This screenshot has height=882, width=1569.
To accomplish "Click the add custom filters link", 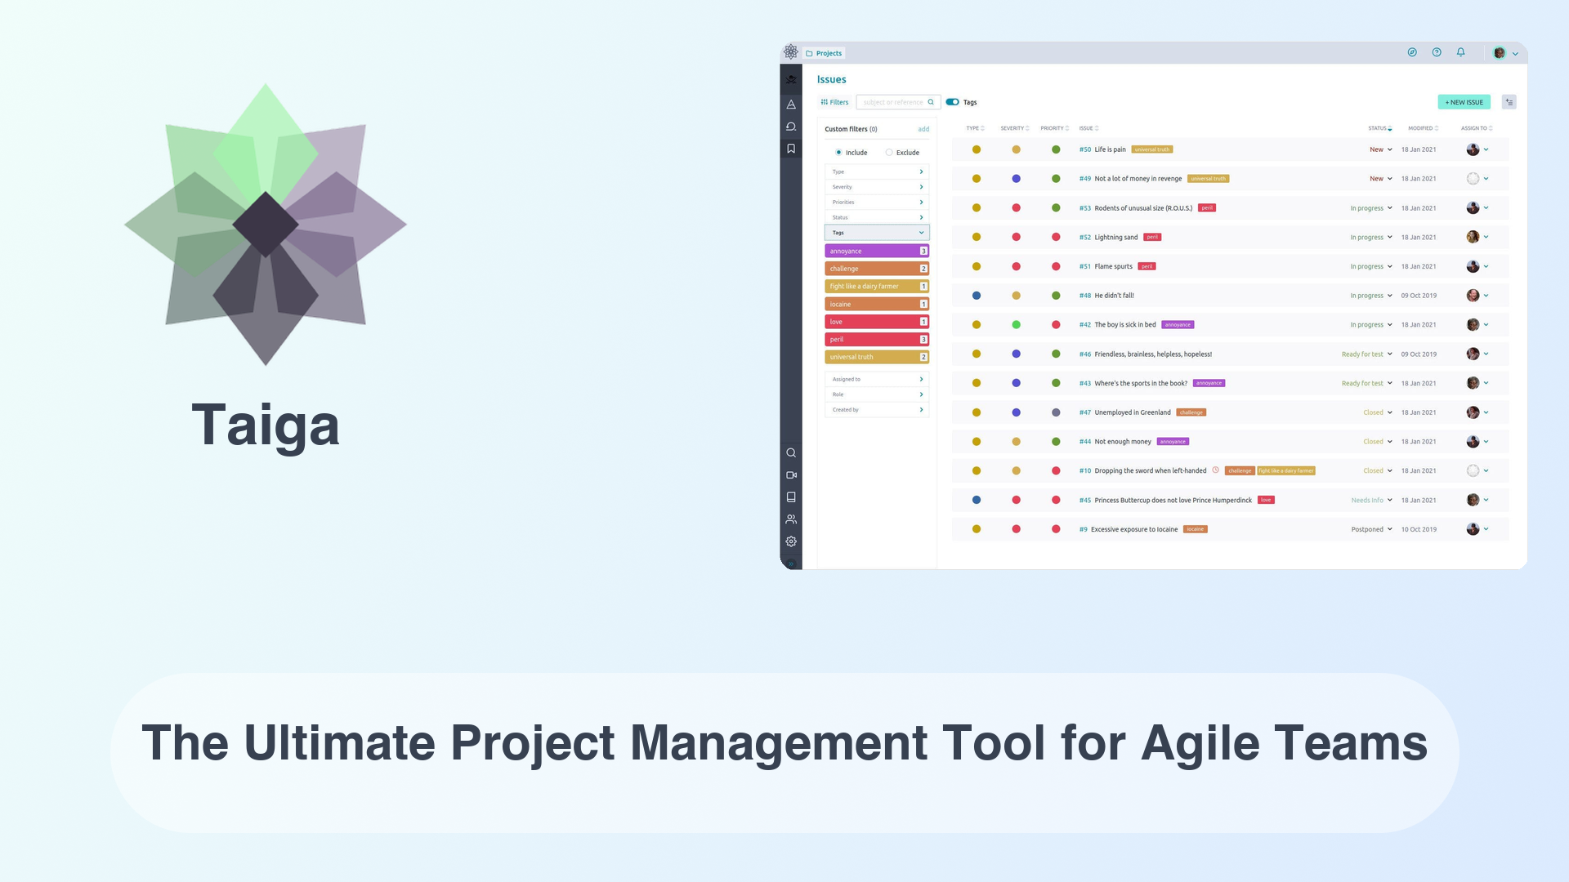I will (923, 128).
